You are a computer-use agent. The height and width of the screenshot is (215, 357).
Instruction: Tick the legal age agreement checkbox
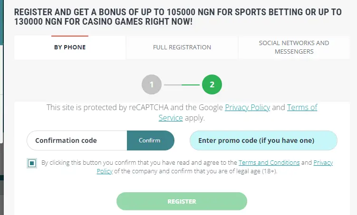(32, 163)
